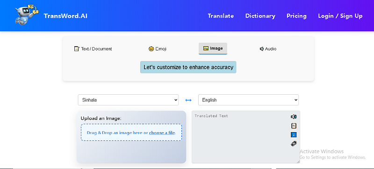374x169 pixels.
Task: Go to the Pricing page
Action: (x=296, y=16)
